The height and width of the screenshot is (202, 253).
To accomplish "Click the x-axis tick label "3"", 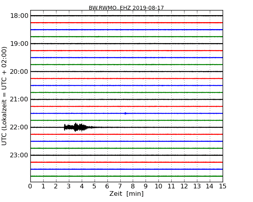I will [69, 186].
